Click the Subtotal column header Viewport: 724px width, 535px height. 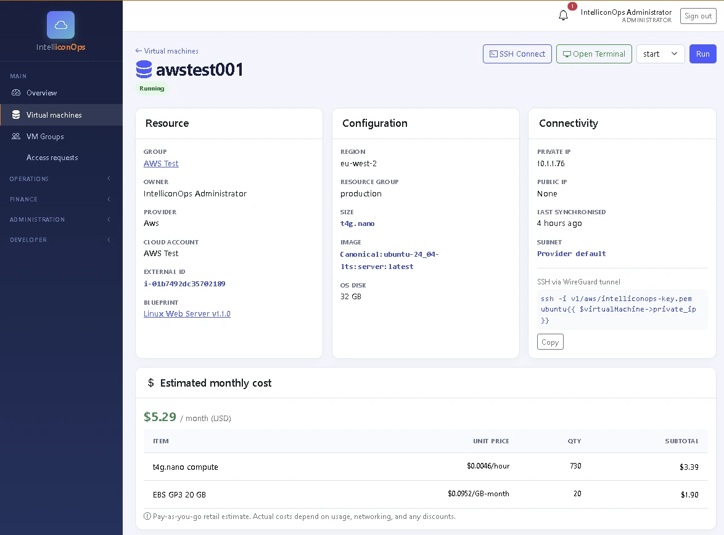pos(681,441)
